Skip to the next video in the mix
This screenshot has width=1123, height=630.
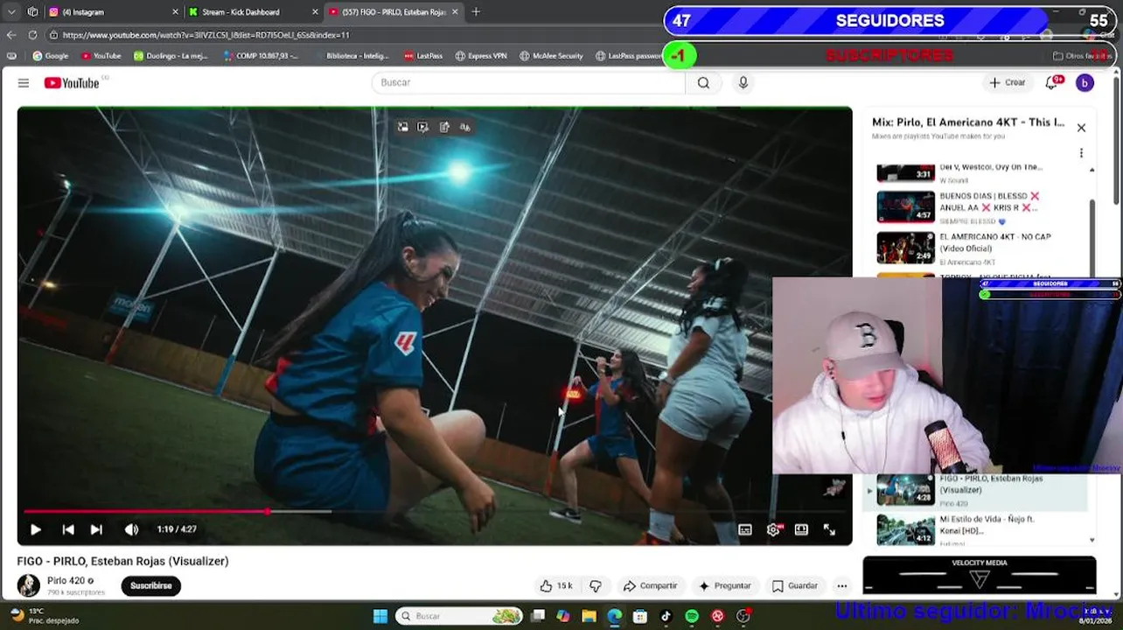point(96,529)
